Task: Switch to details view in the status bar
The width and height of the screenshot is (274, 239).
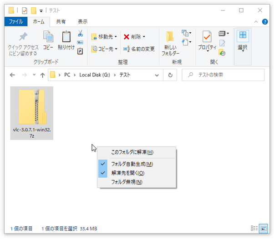Action: 254,228
